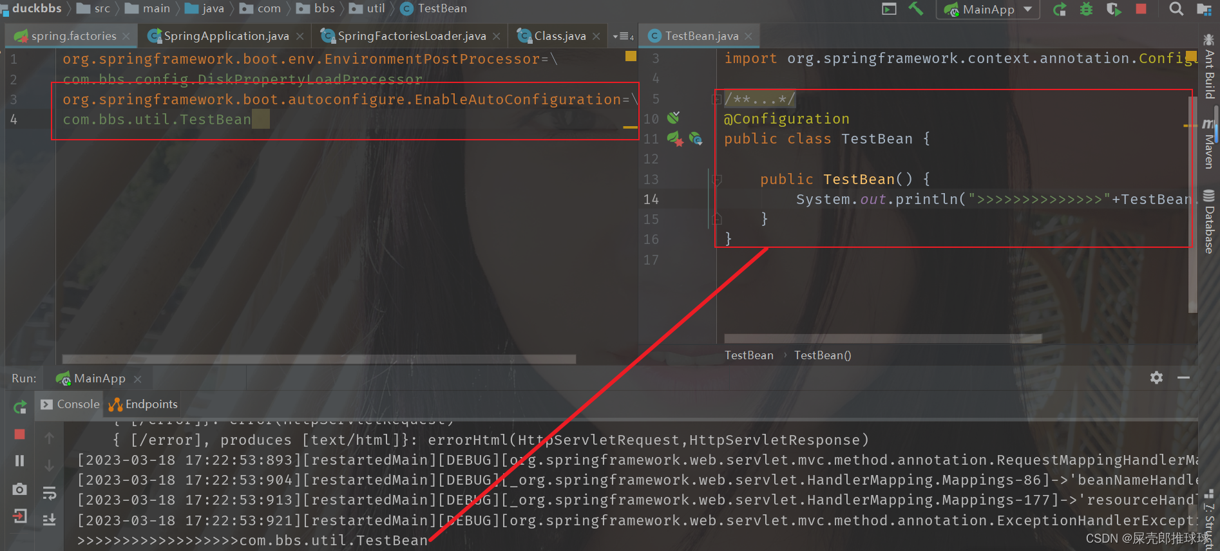Open Project Structure icon in toolbar
1220x551 pixels.
[1203, 9]
